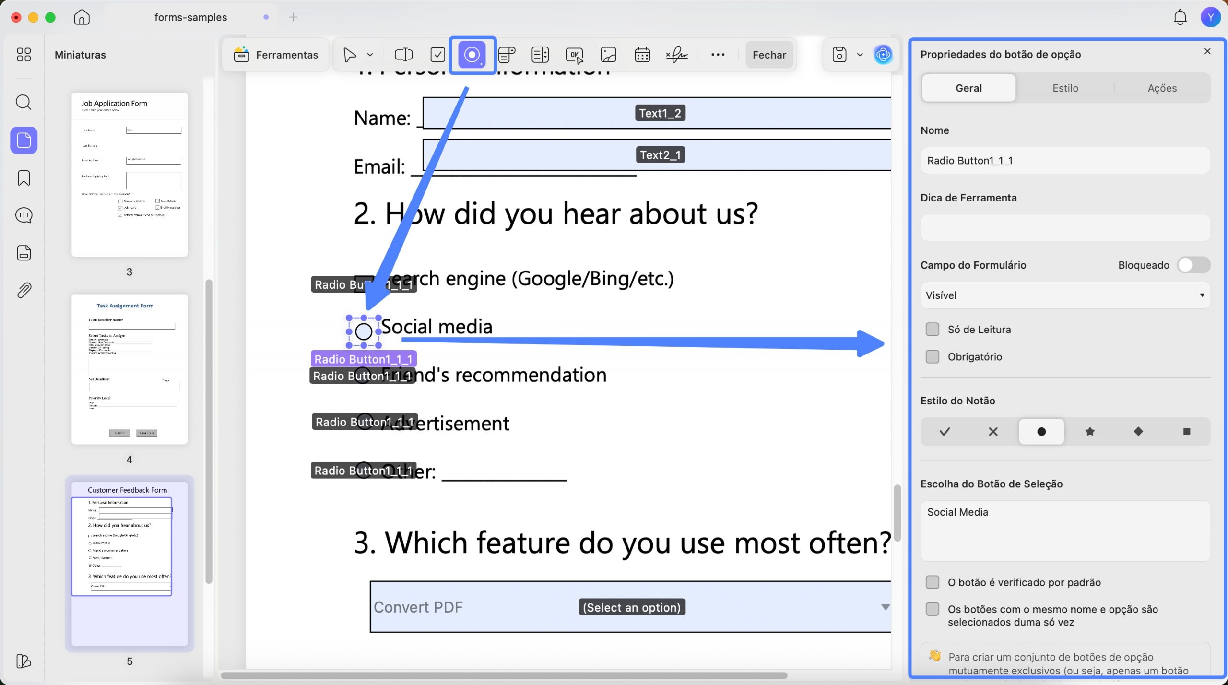This screenshot has width=1228, height=685.
Task: Expand the save options dropdown arrow
Action: click(x=860, y=55)
